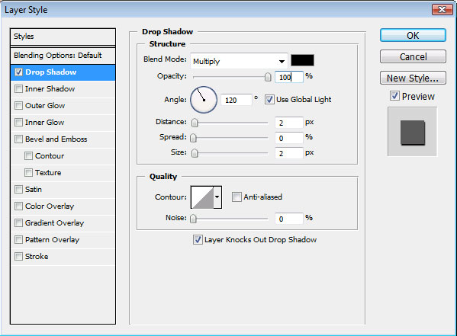
Task: Enable Anti-aliased contour checkbox
Action: pyautogui.click(x=237, y=197)
